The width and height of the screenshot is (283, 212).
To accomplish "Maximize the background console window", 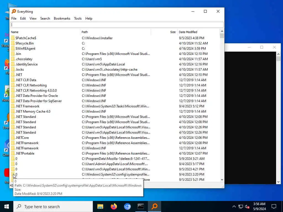I will coord(262,47).
